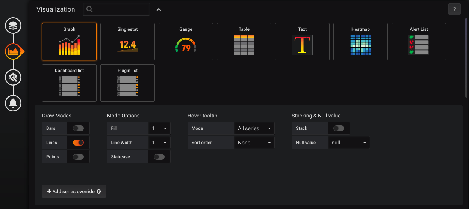Click the visualization search input field

coord(120,9)
